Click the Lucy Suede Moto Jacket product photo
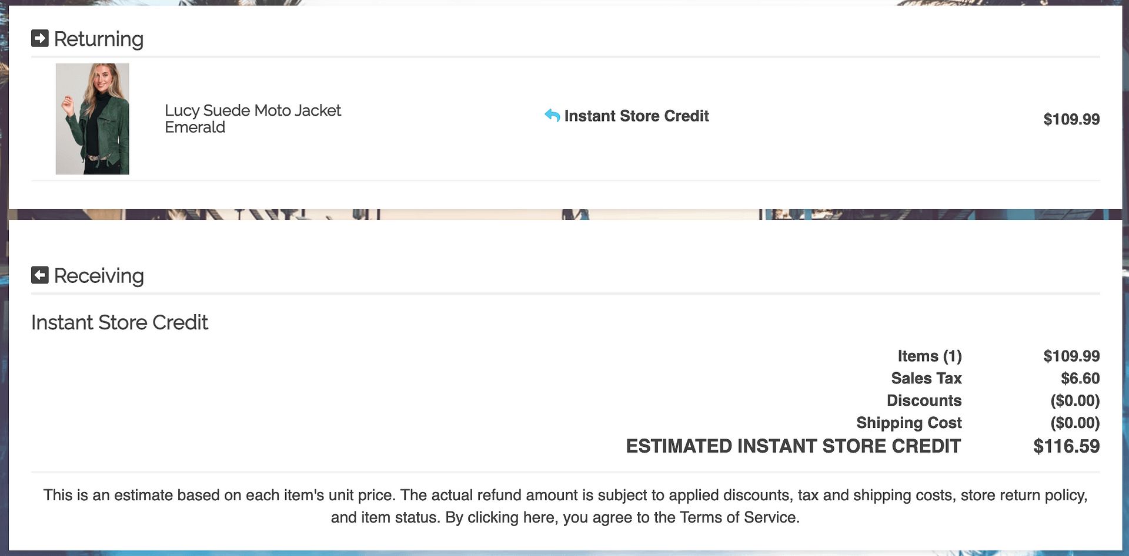 point(92,119)
